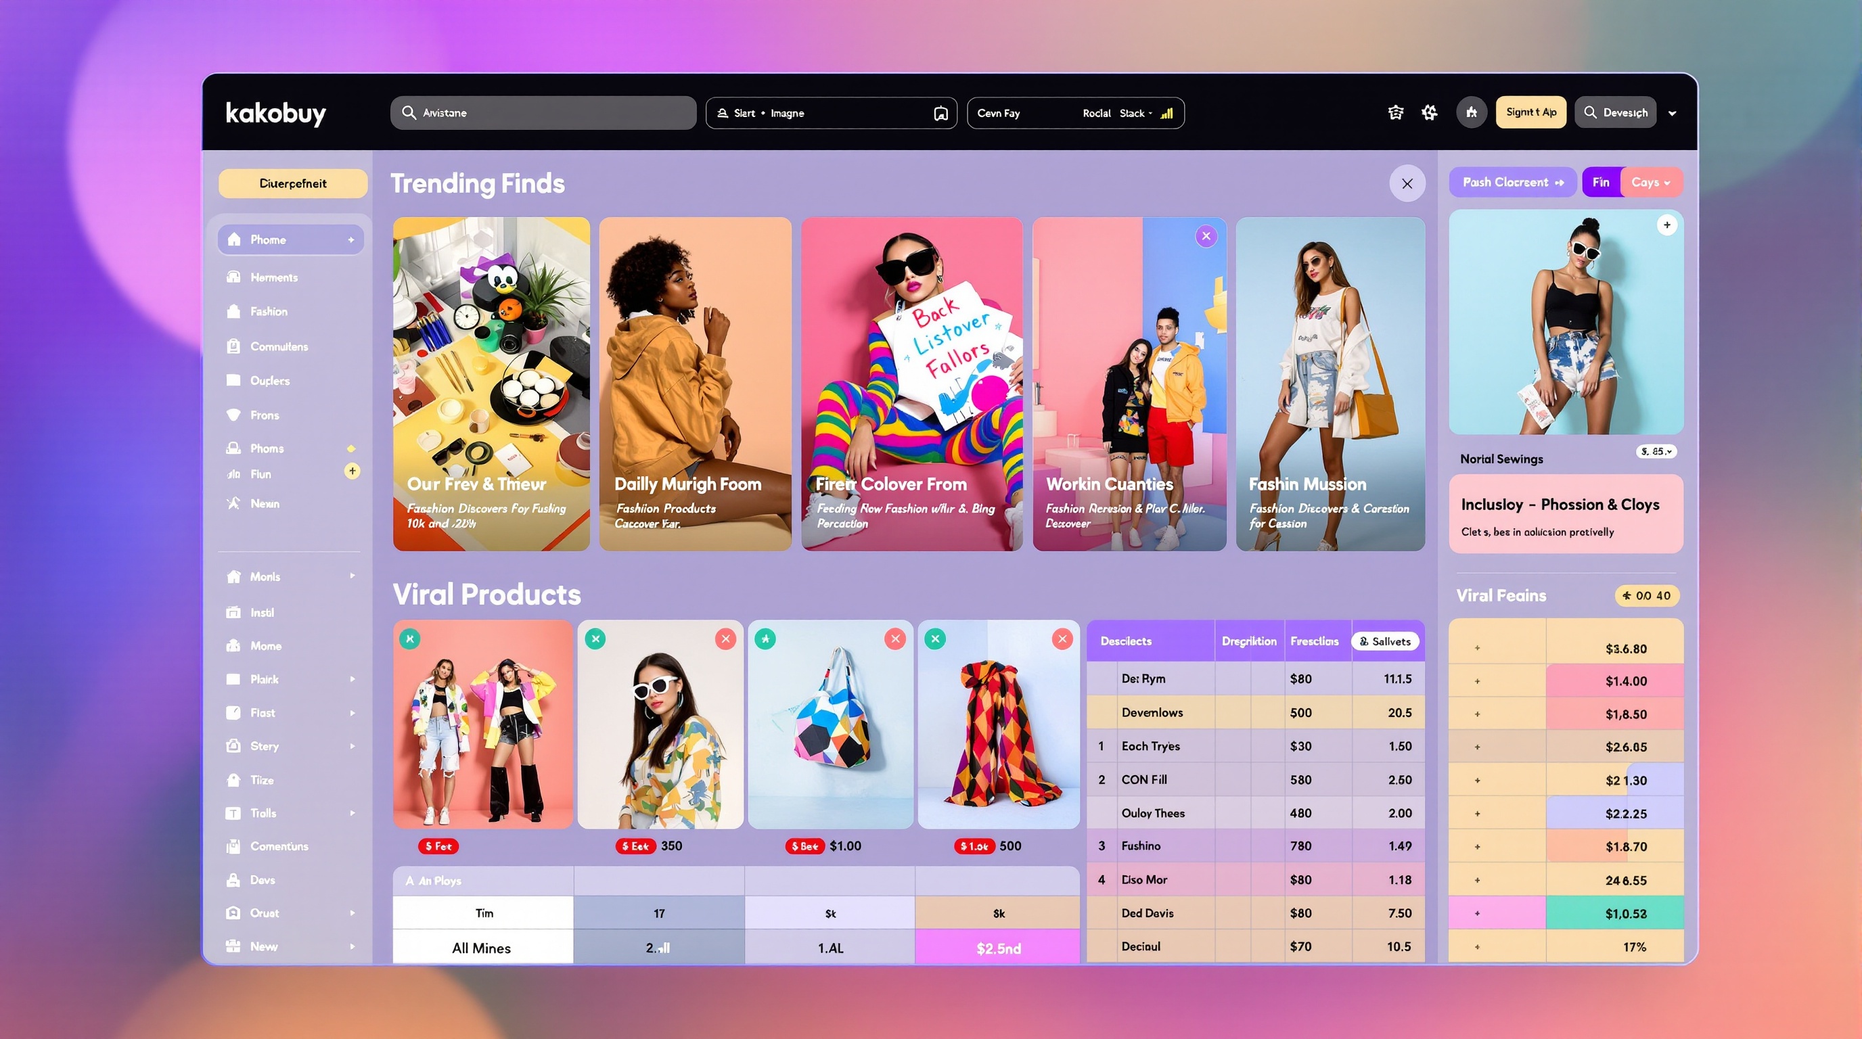Click the Devs lock icon in the sidebar
1862x1039 pixels.
click(x=233, y=879)
